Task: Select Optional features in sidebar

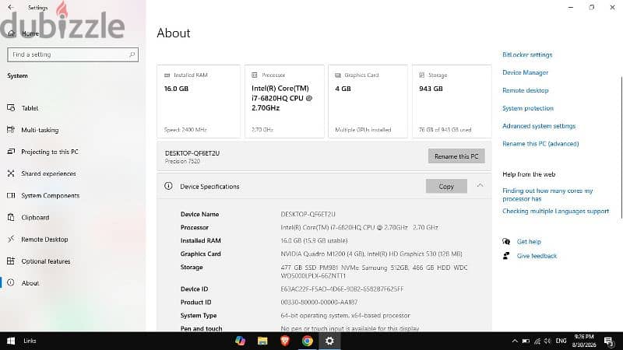Action: [46, 261]
